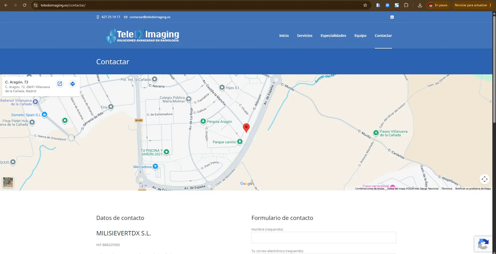Open the Términos link on the map
496x254 pixels.
tap(447, 189)
